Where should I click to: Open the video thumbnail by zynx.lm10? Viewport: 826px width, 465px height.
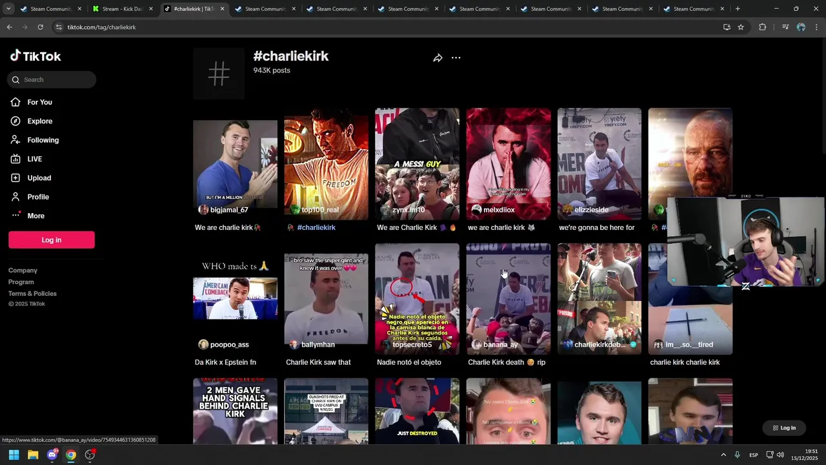(417, 163)
